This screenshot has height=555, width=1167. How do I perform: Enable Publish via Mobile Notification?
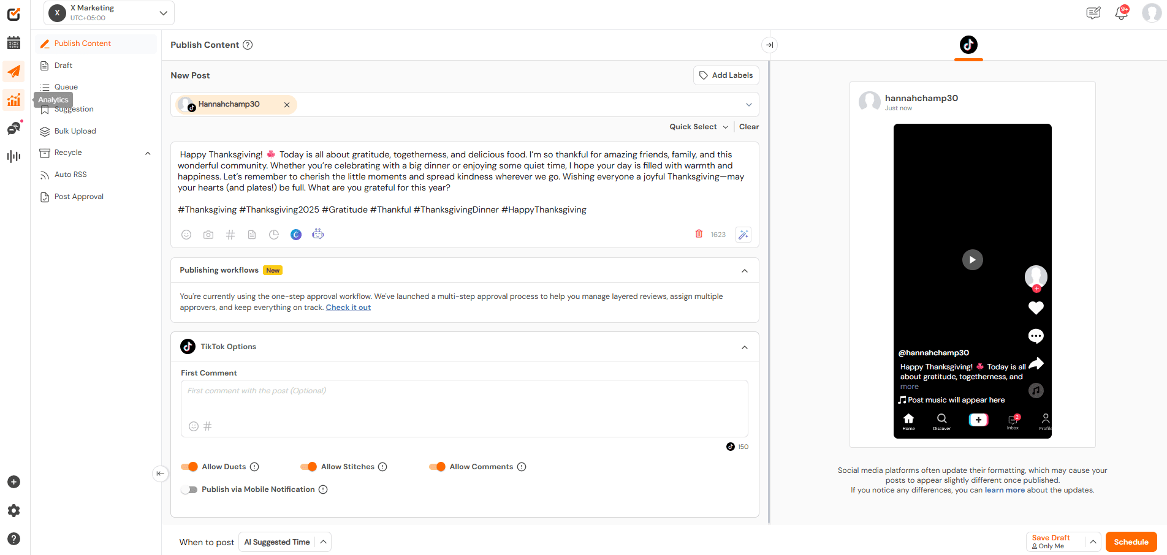click(189, 489)
